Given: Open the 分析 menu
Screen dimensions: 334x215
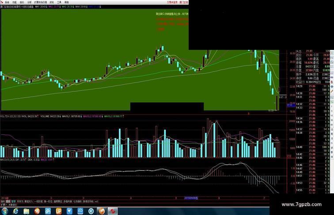Looking at the screenshot, I should tap(30, 2).
